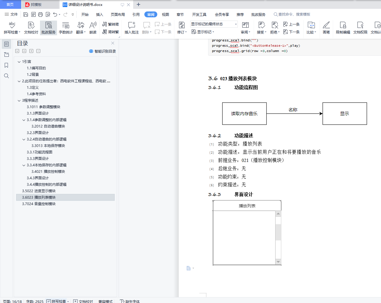
Task: Click 智能识别目录 button
Action: [x=102, y=51]
